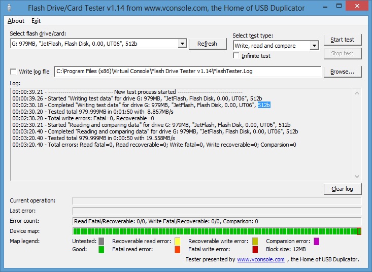The image size is (372, 272).
Task: Click the Recoverable write error swatch
Action: [x=255, y=241]
